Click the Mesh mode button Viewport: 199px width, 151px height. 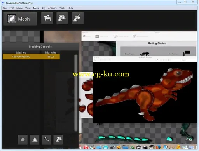point(20,19)
